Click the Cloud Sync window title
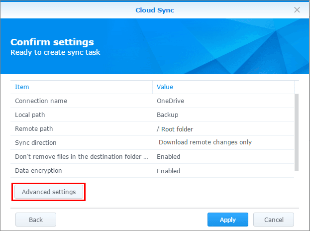 155,9
